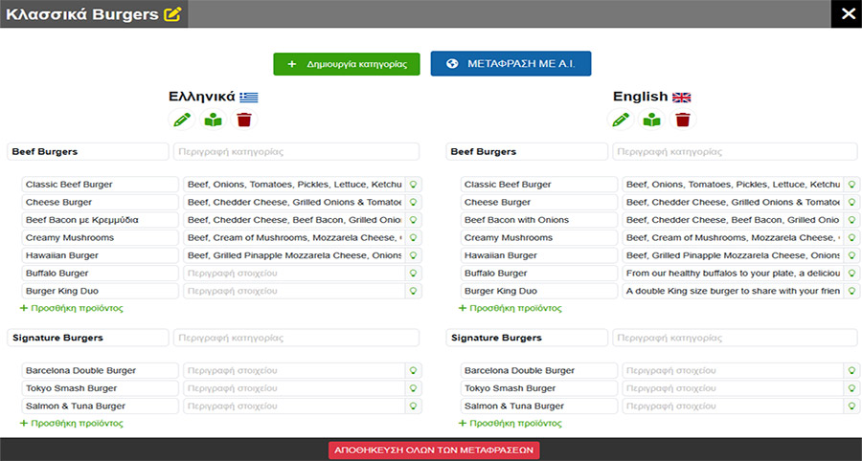Viewport: 862px width, 461px height.
Task: Click the Ελληνικά green book icon
Action: tap(213, 120)
